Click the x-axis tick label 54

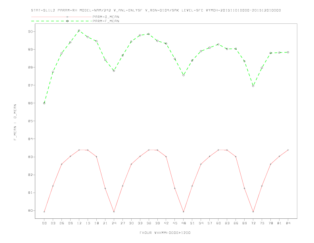(x=201, y=223)
